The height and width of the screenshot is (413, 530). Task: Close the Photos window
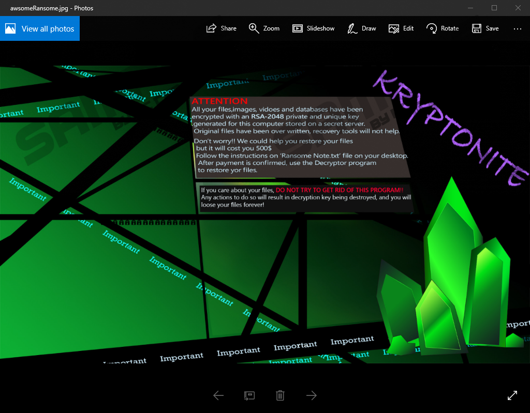(x=518, y=8)
